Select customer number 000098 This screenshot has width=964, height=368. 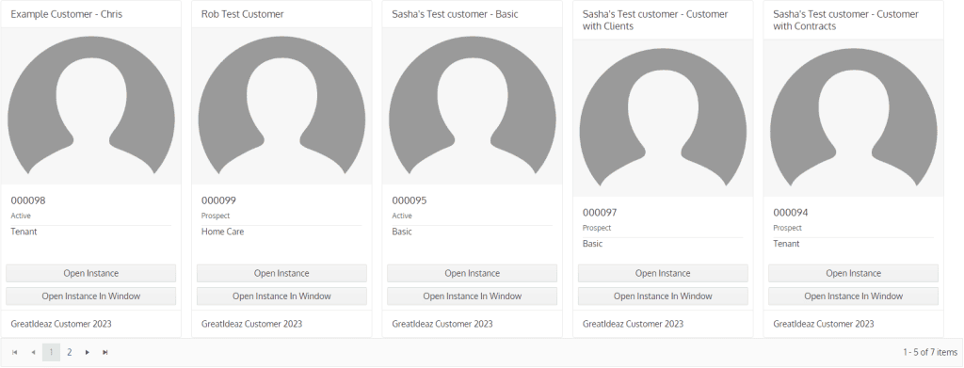point(28,200)
